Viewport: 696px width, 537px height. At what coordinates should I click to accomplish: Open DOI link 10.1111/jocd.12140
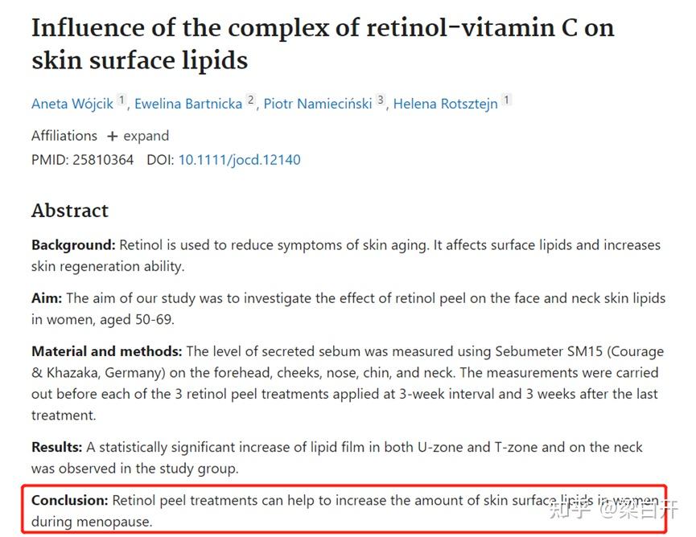click(x=239, y=160)
